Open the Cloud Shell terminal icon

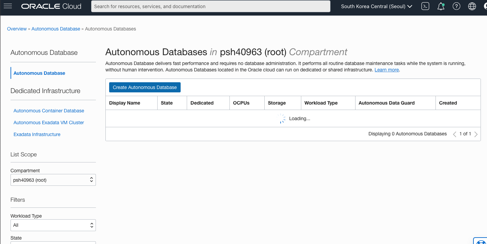click(425, 6)
